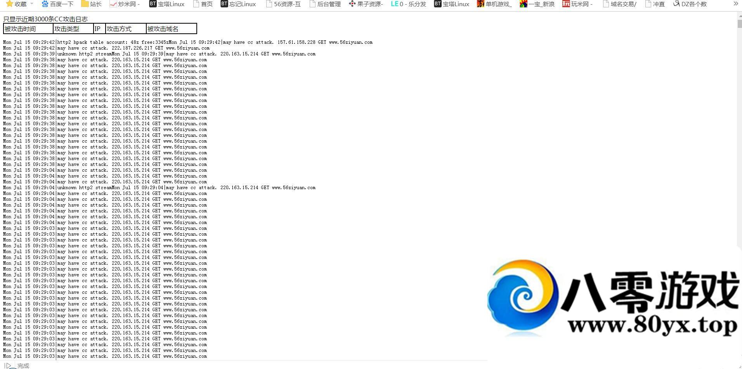This screenshot has height=369, width=742.
Task: Click the http2 hpack table account text
Action: click(x=92, y=42)
